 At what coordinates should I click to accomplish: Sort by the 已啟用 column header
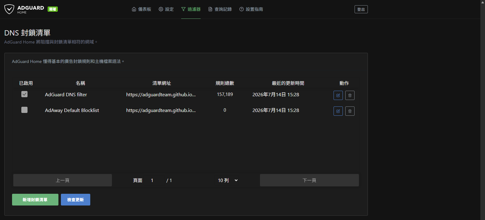click(26, 83)
